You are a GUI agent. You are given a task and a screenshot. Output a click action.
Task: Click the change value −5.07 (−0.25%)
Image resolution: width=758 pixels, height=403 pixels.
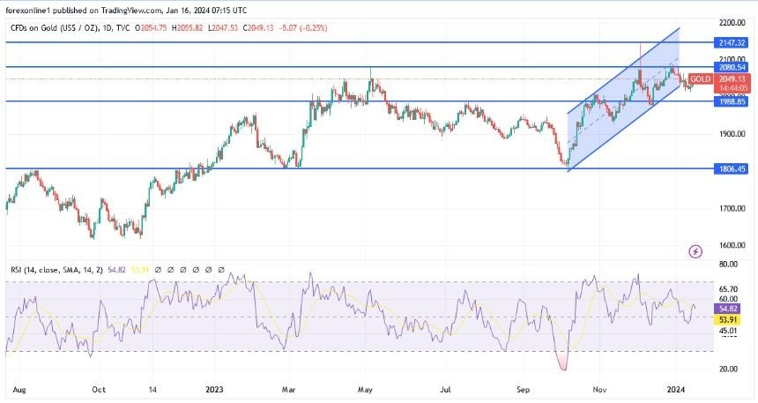[303, 28]
